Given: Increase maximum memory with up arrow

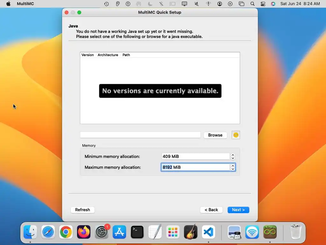Looking at the screenshot, I should pyautogui.click(x=233, y=166).
